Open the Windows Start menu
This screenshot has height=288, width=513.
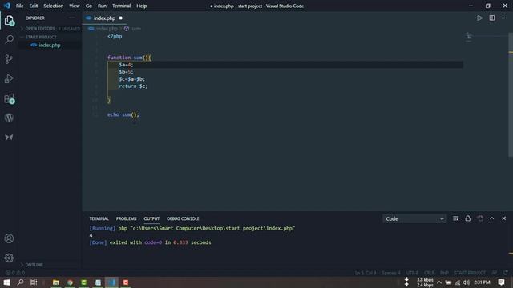[6, 282]
